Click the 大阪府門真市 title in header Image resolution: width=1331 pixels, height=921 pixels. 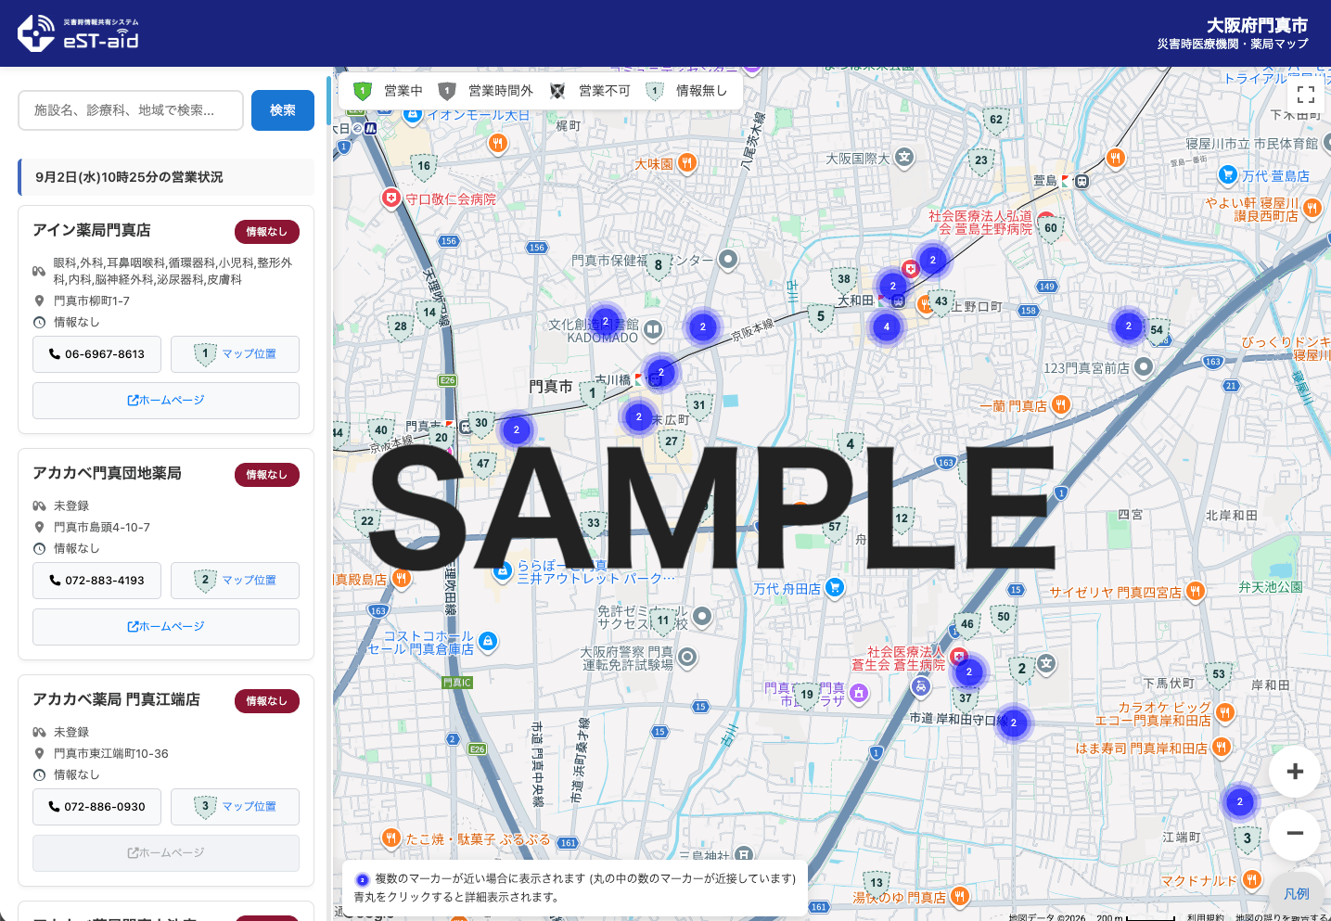tap(1257, 25)
